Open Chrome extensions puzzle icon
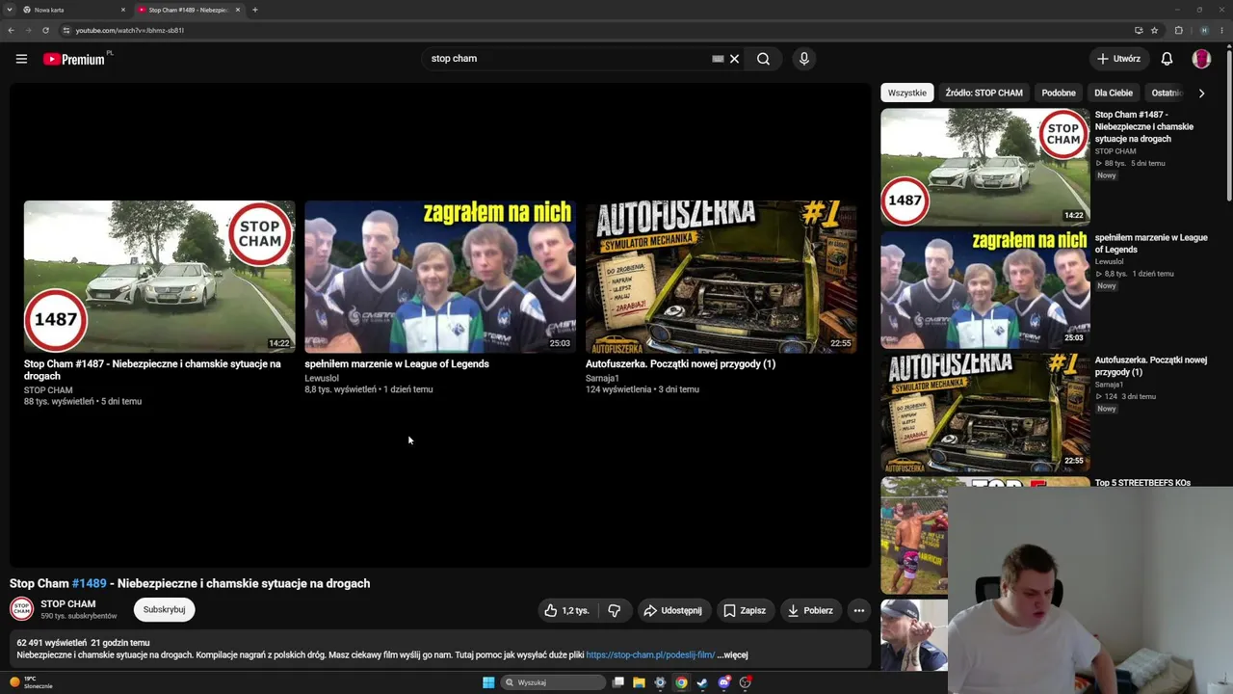Viewport: 1233px width, 694px height. tap(1178, 30)
